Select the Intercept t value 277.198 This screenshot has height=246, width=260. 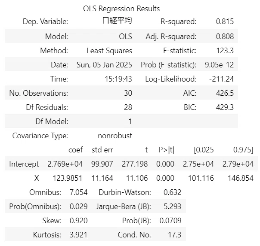tap(135, 164)
